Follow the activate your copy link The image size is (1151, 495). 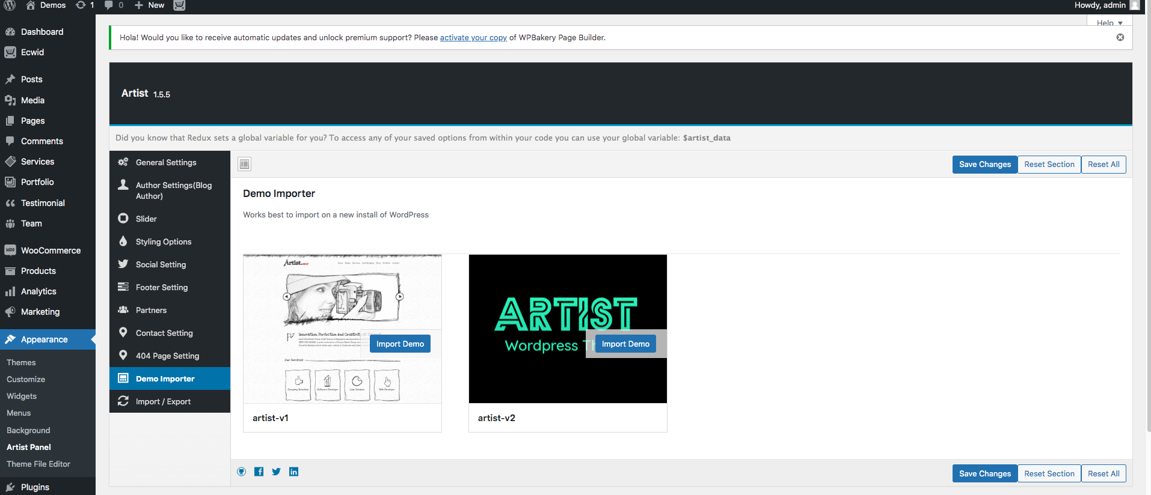click(x=473, y=37)
